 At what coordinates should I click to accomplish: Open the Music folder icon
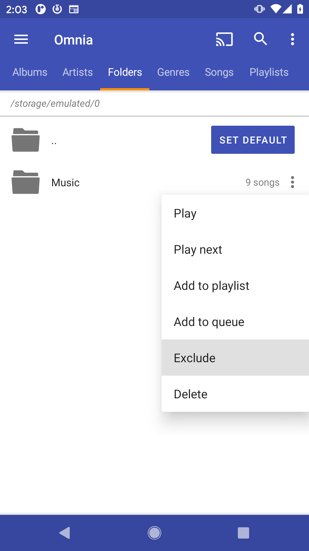[25, 183]
